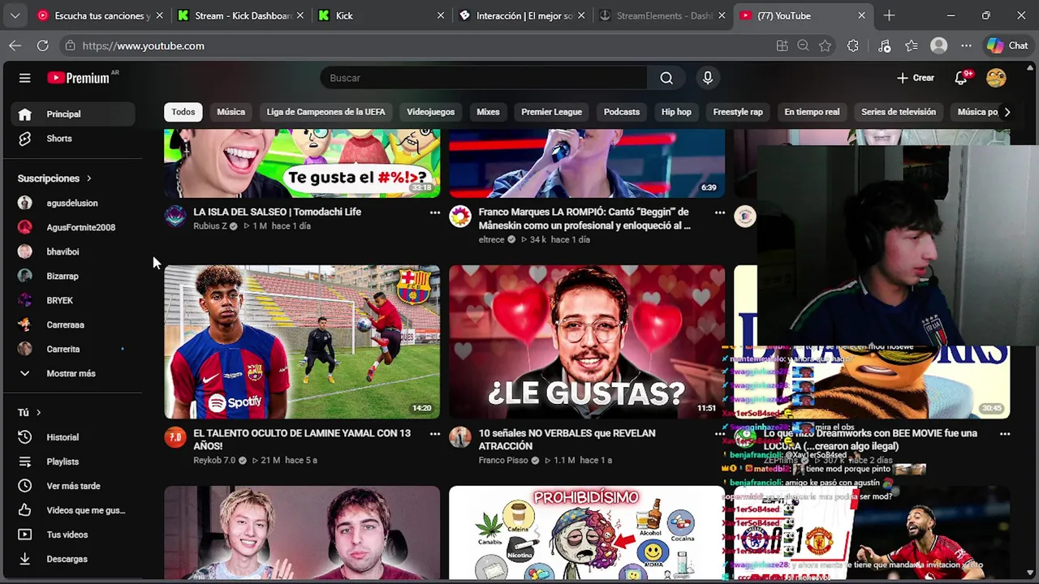Select the Todos filter chip

183,112
